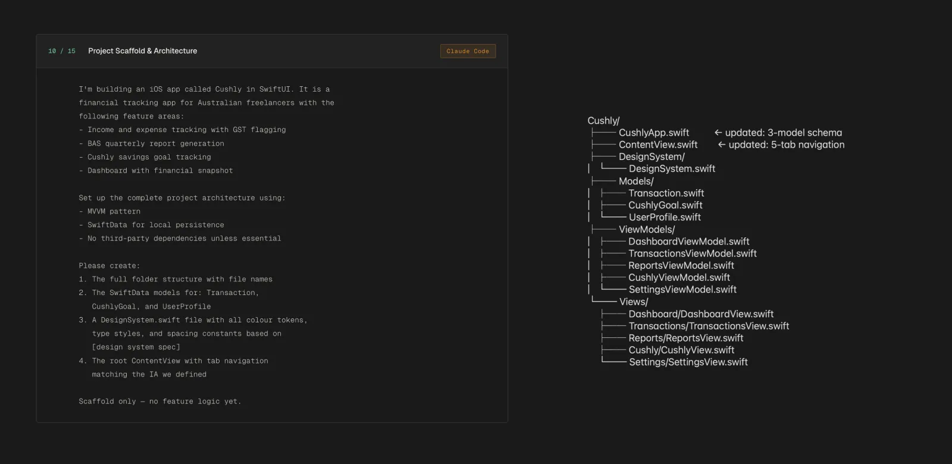Open CushlyViewModel.swift

(679, 277)
